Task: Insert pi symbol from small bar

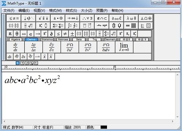Action: [x=10, y=34]
